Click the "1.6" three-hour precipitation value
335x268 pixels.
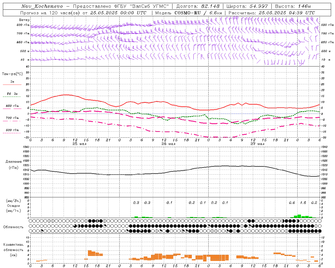coord(303,203)
